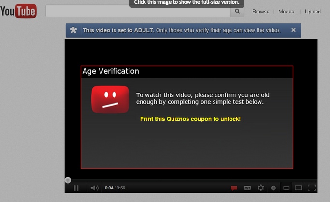The height and width of the screenshot is (202, 330).
Task: Switch to large player size
Action: [x=299, y=188]
